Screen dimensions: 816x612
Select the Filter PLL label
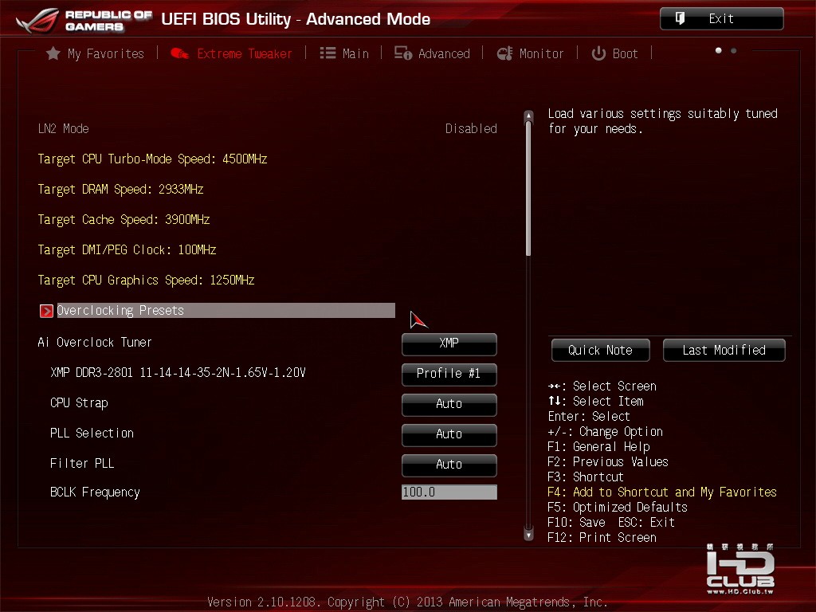pos(82,463)
